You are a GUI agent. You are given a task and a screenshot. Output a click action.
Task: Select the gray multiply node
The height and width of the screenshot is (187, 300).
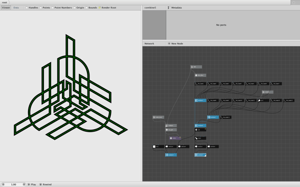(x=171, y=126)
